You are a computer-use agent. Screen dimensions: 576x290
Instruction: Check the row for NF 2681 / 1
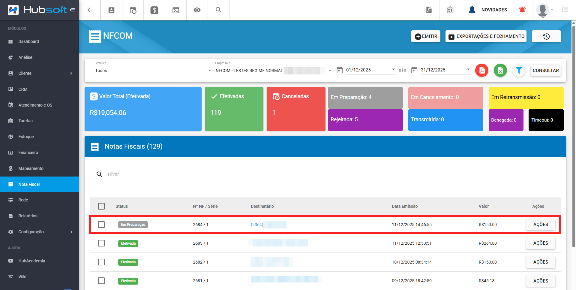(x=101, y=281)
